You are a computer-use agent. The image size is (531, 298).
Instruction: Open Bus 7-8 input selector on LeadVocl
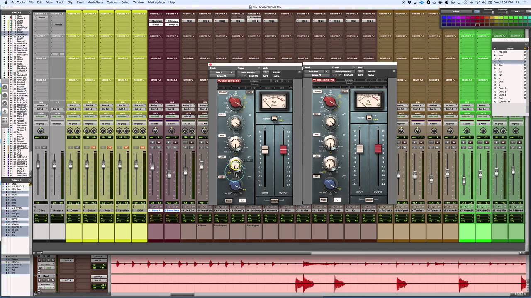pyautogui.click(x=122, y=106)
